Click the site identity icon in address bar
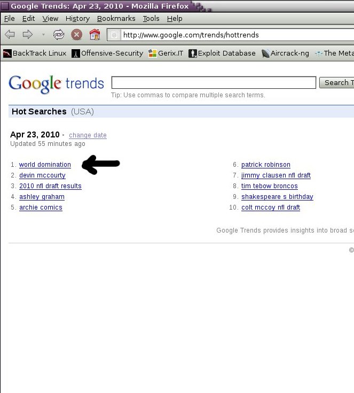This screenshot has height=393, width=354. click(x=114, y=35)
